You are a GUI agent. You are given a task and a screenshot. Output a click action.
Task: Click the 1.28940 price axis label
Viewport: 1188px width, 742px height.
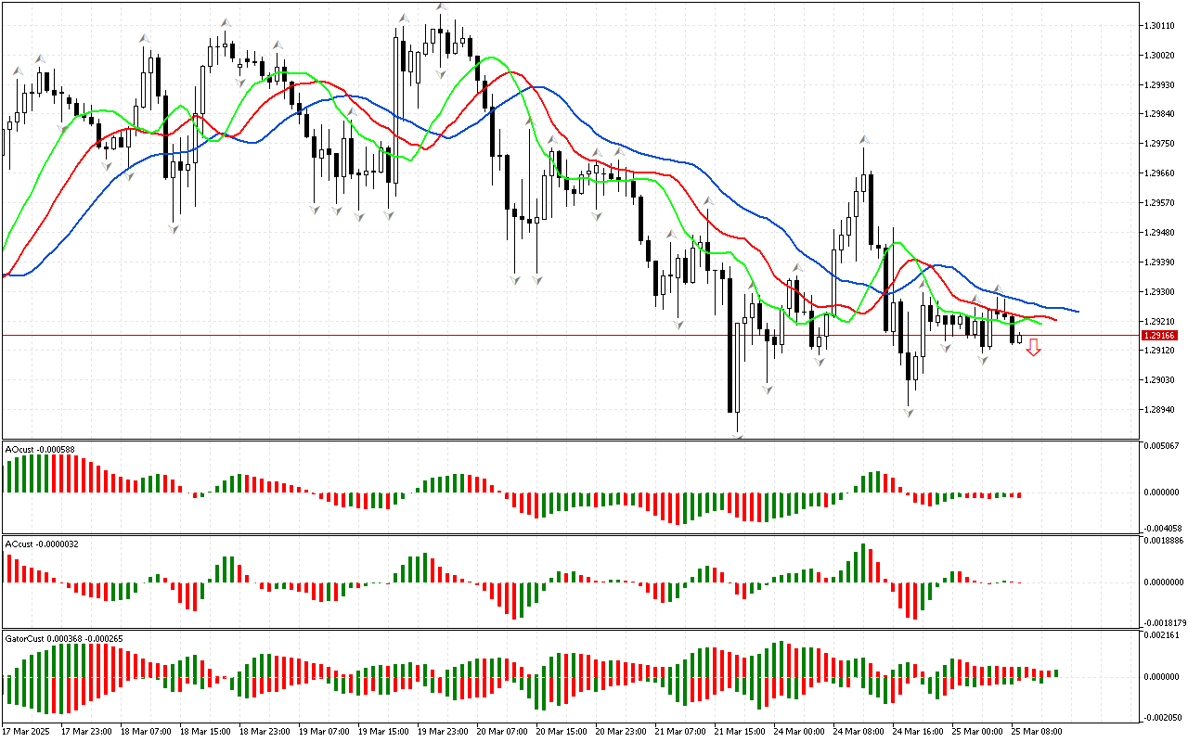pos(1160,410)
